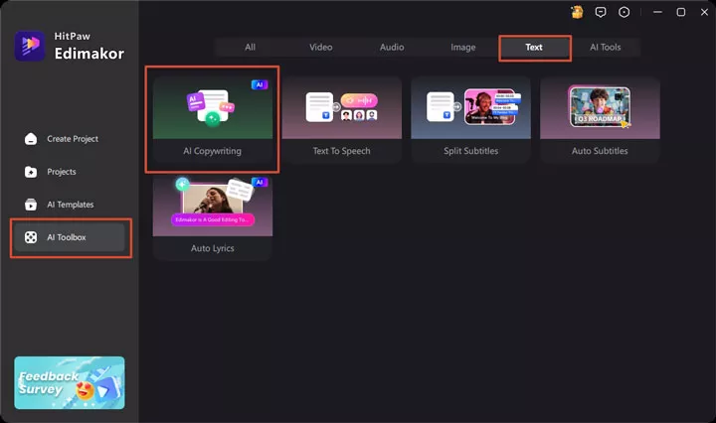Click the "Split Subtitles" card label
Screen dimensions: 716x423
pos(470,151)
